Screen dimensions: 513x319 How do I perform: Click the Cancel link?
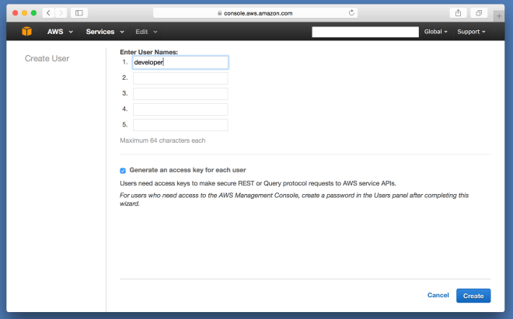pos(438,296)
